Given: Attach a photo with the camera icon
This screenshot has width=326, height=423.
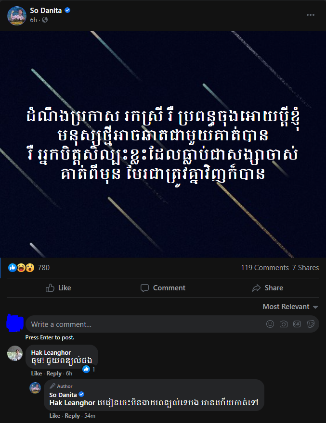Looking at the screenshot, I should 284,324.
